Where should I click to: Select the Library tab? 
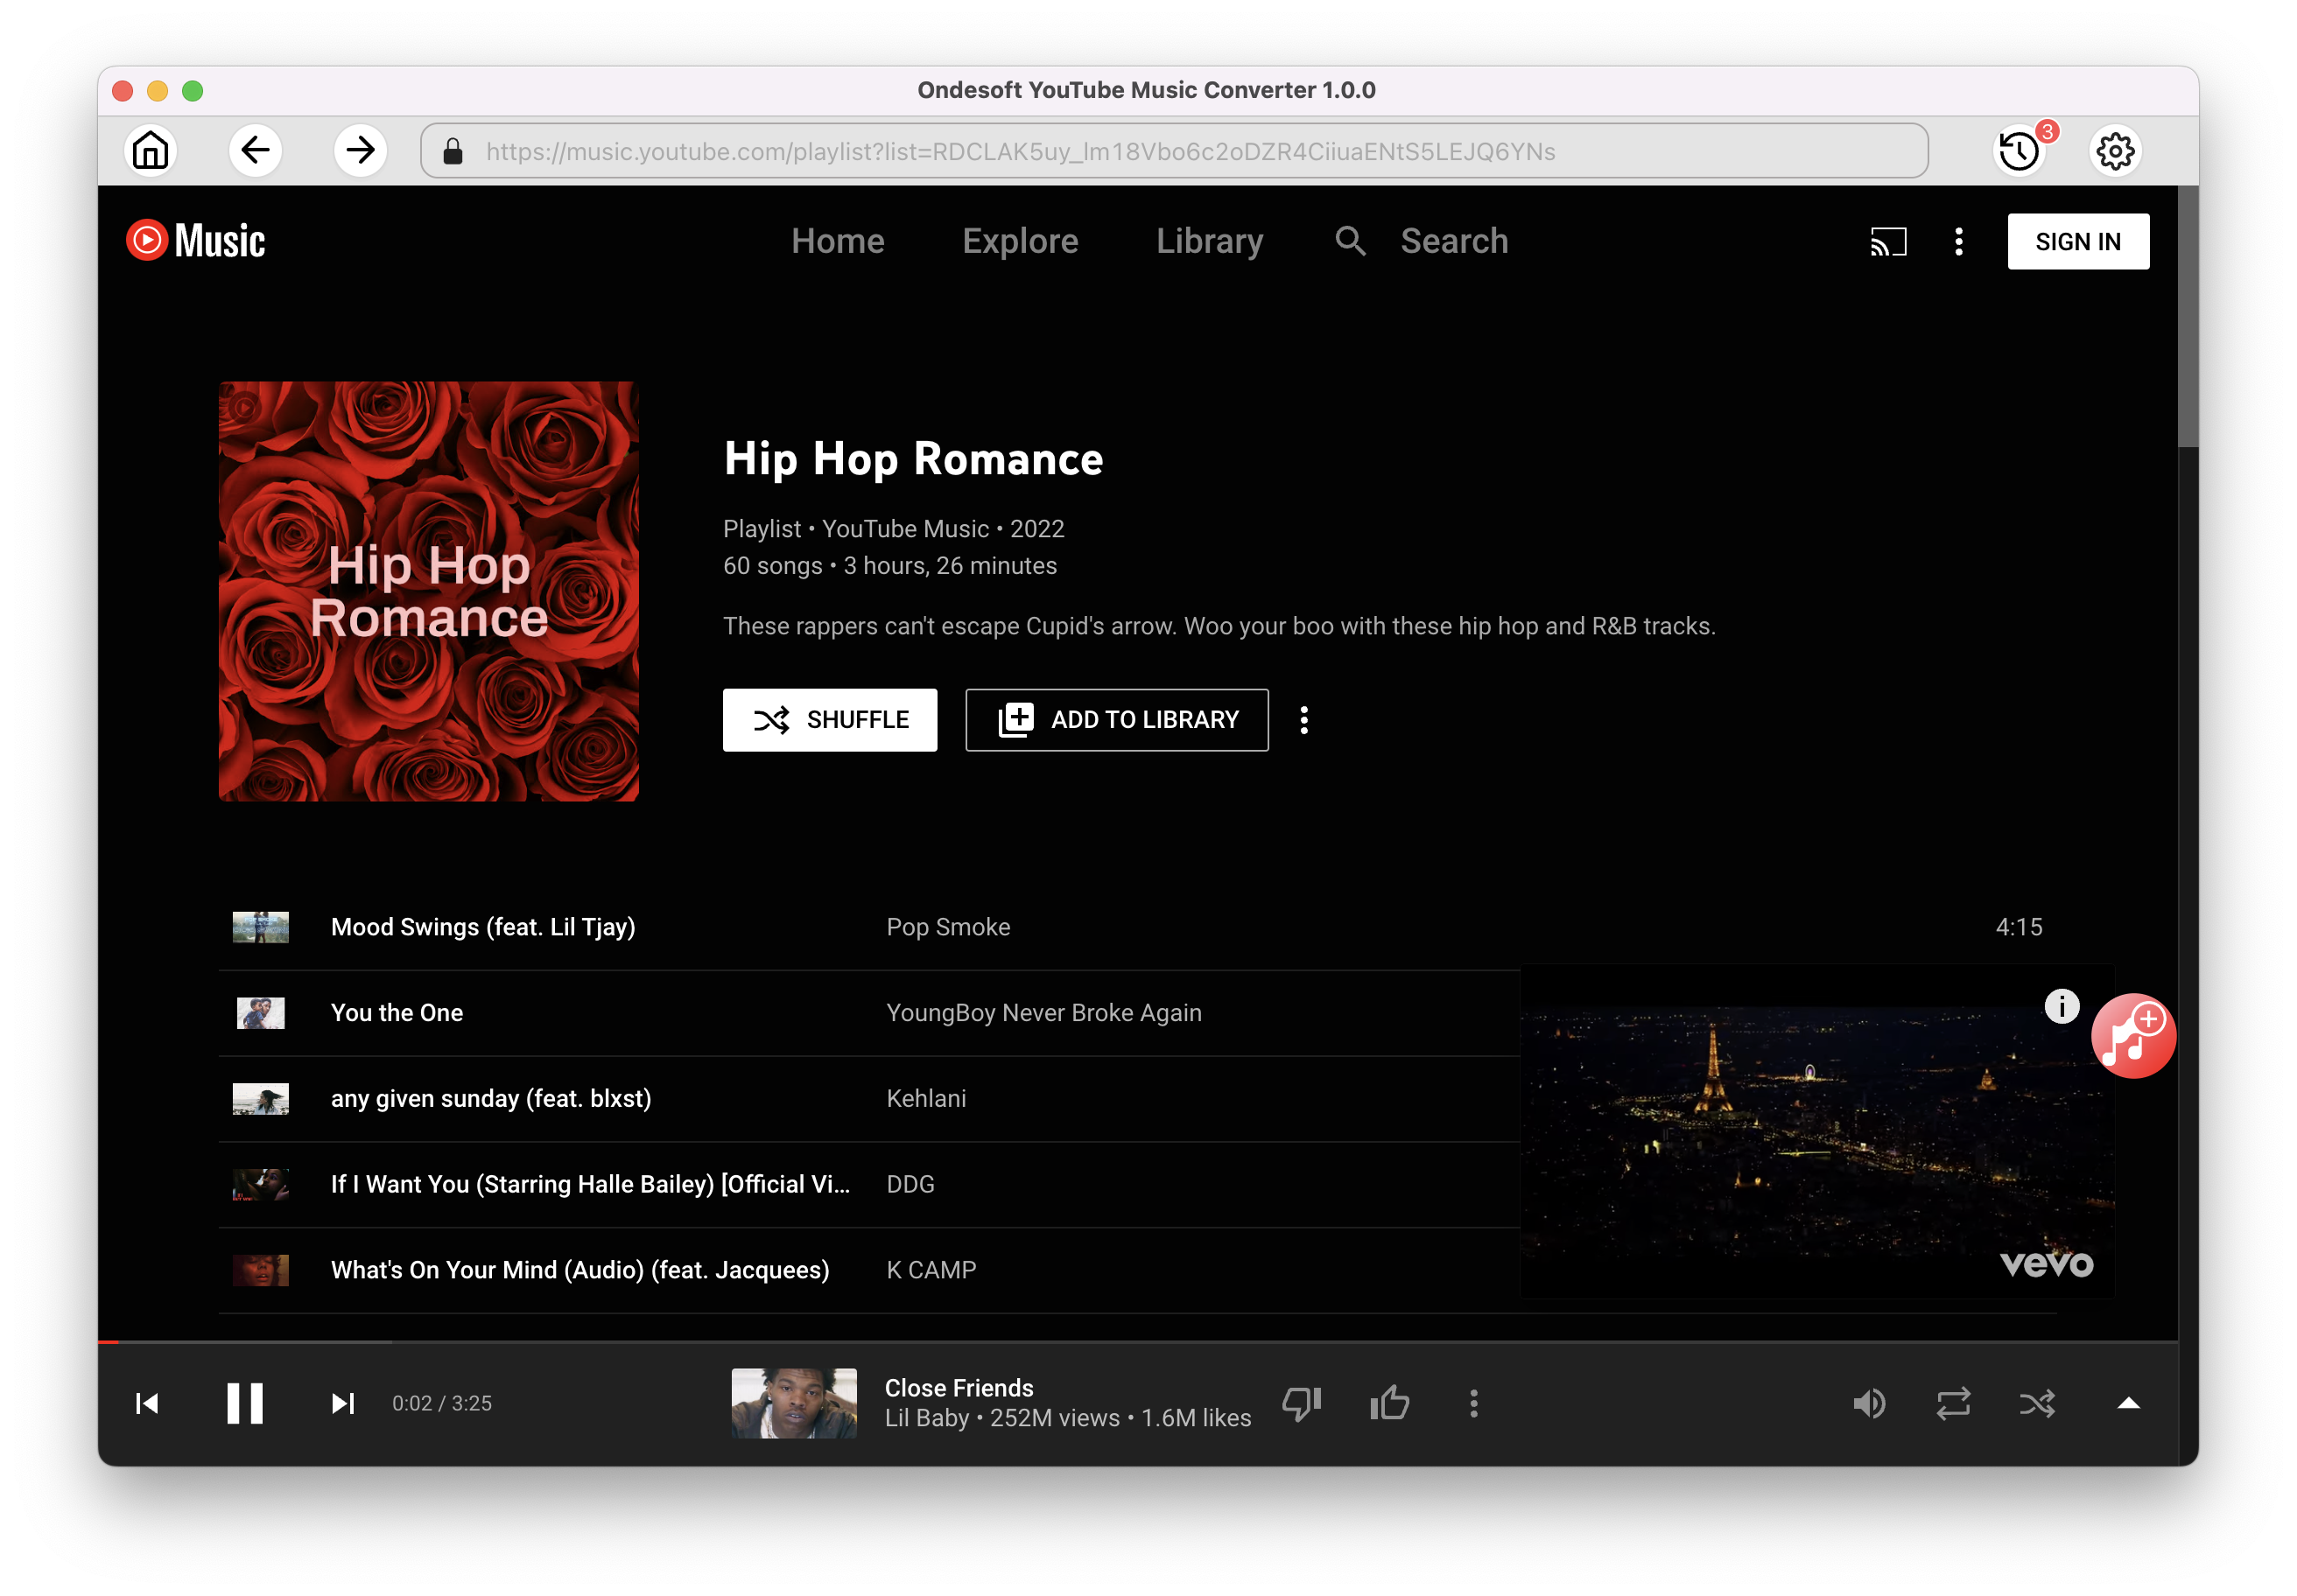[x=1212, y=242]
